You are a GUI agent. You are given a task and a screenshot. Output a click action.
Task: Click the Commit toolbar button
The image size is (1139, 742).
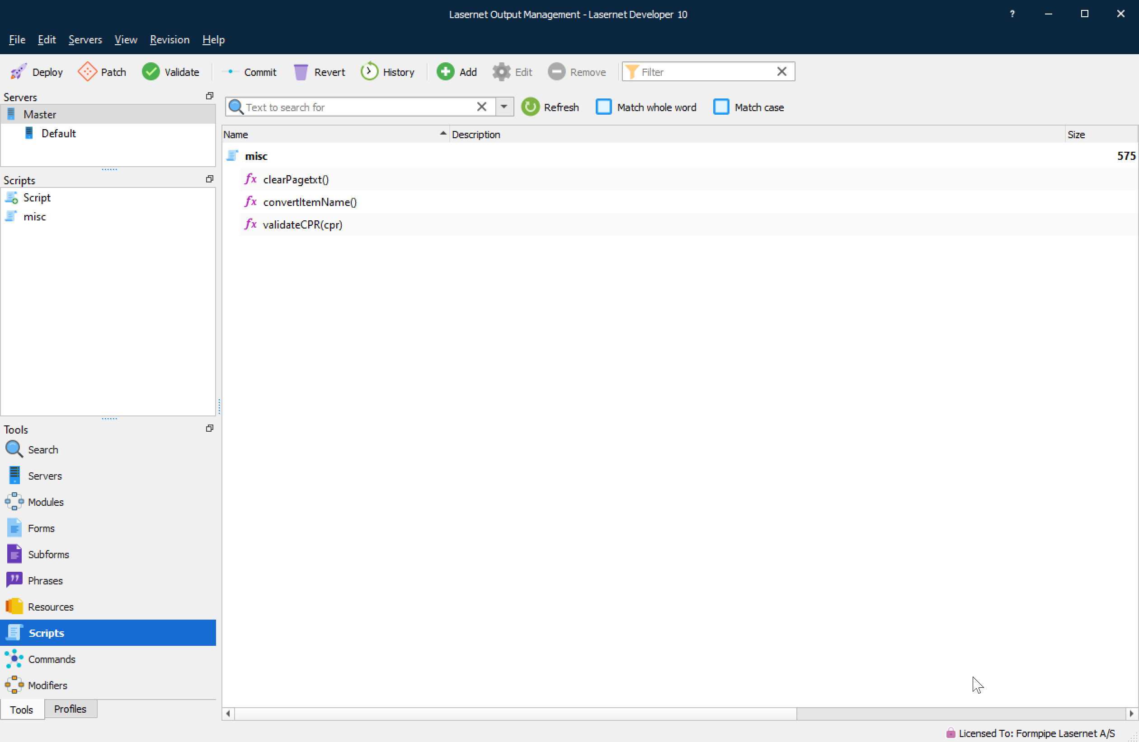pyautogui.click(x=250, y=72)
